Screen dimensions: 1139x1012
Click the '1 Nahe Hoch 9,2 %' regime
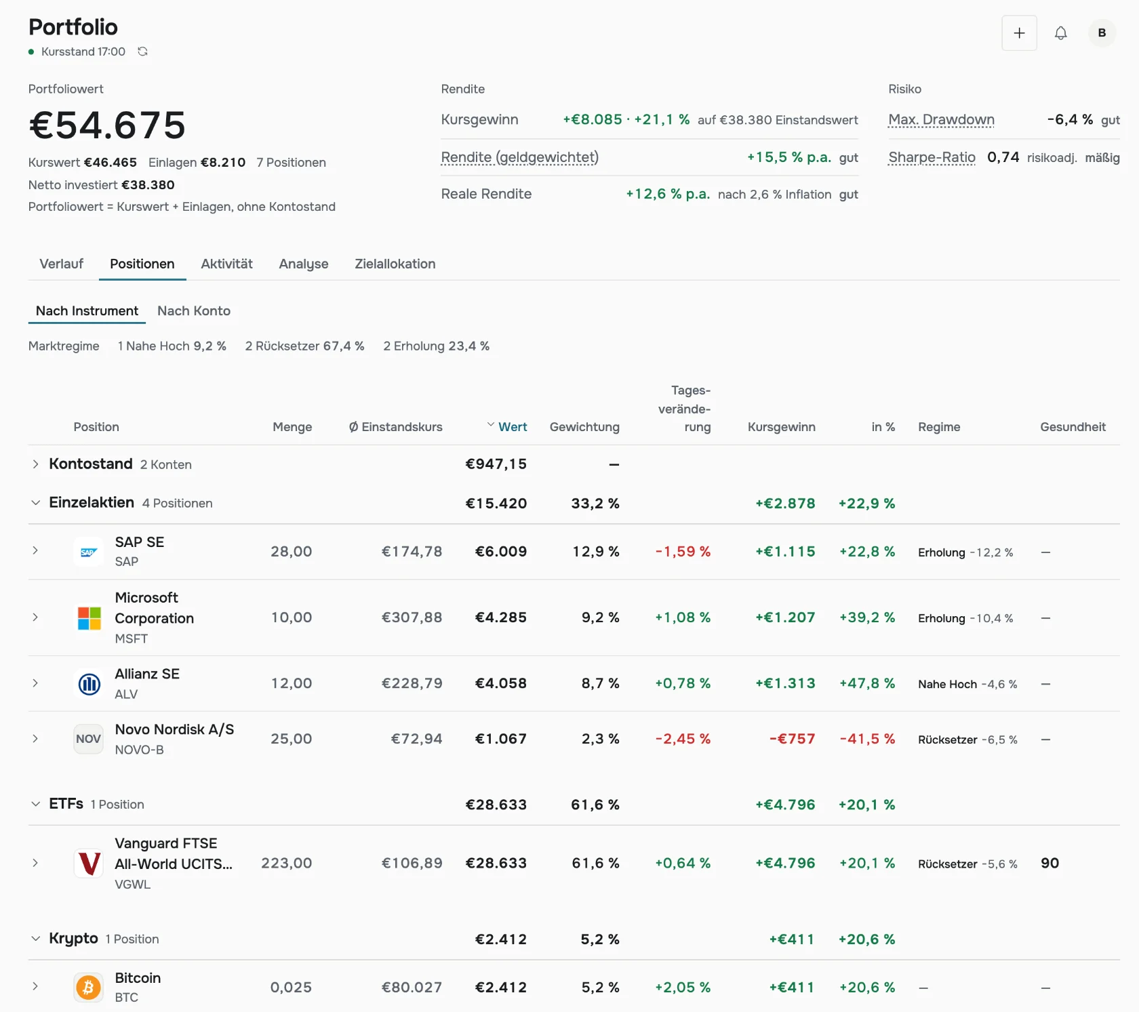tap(172, 346)
